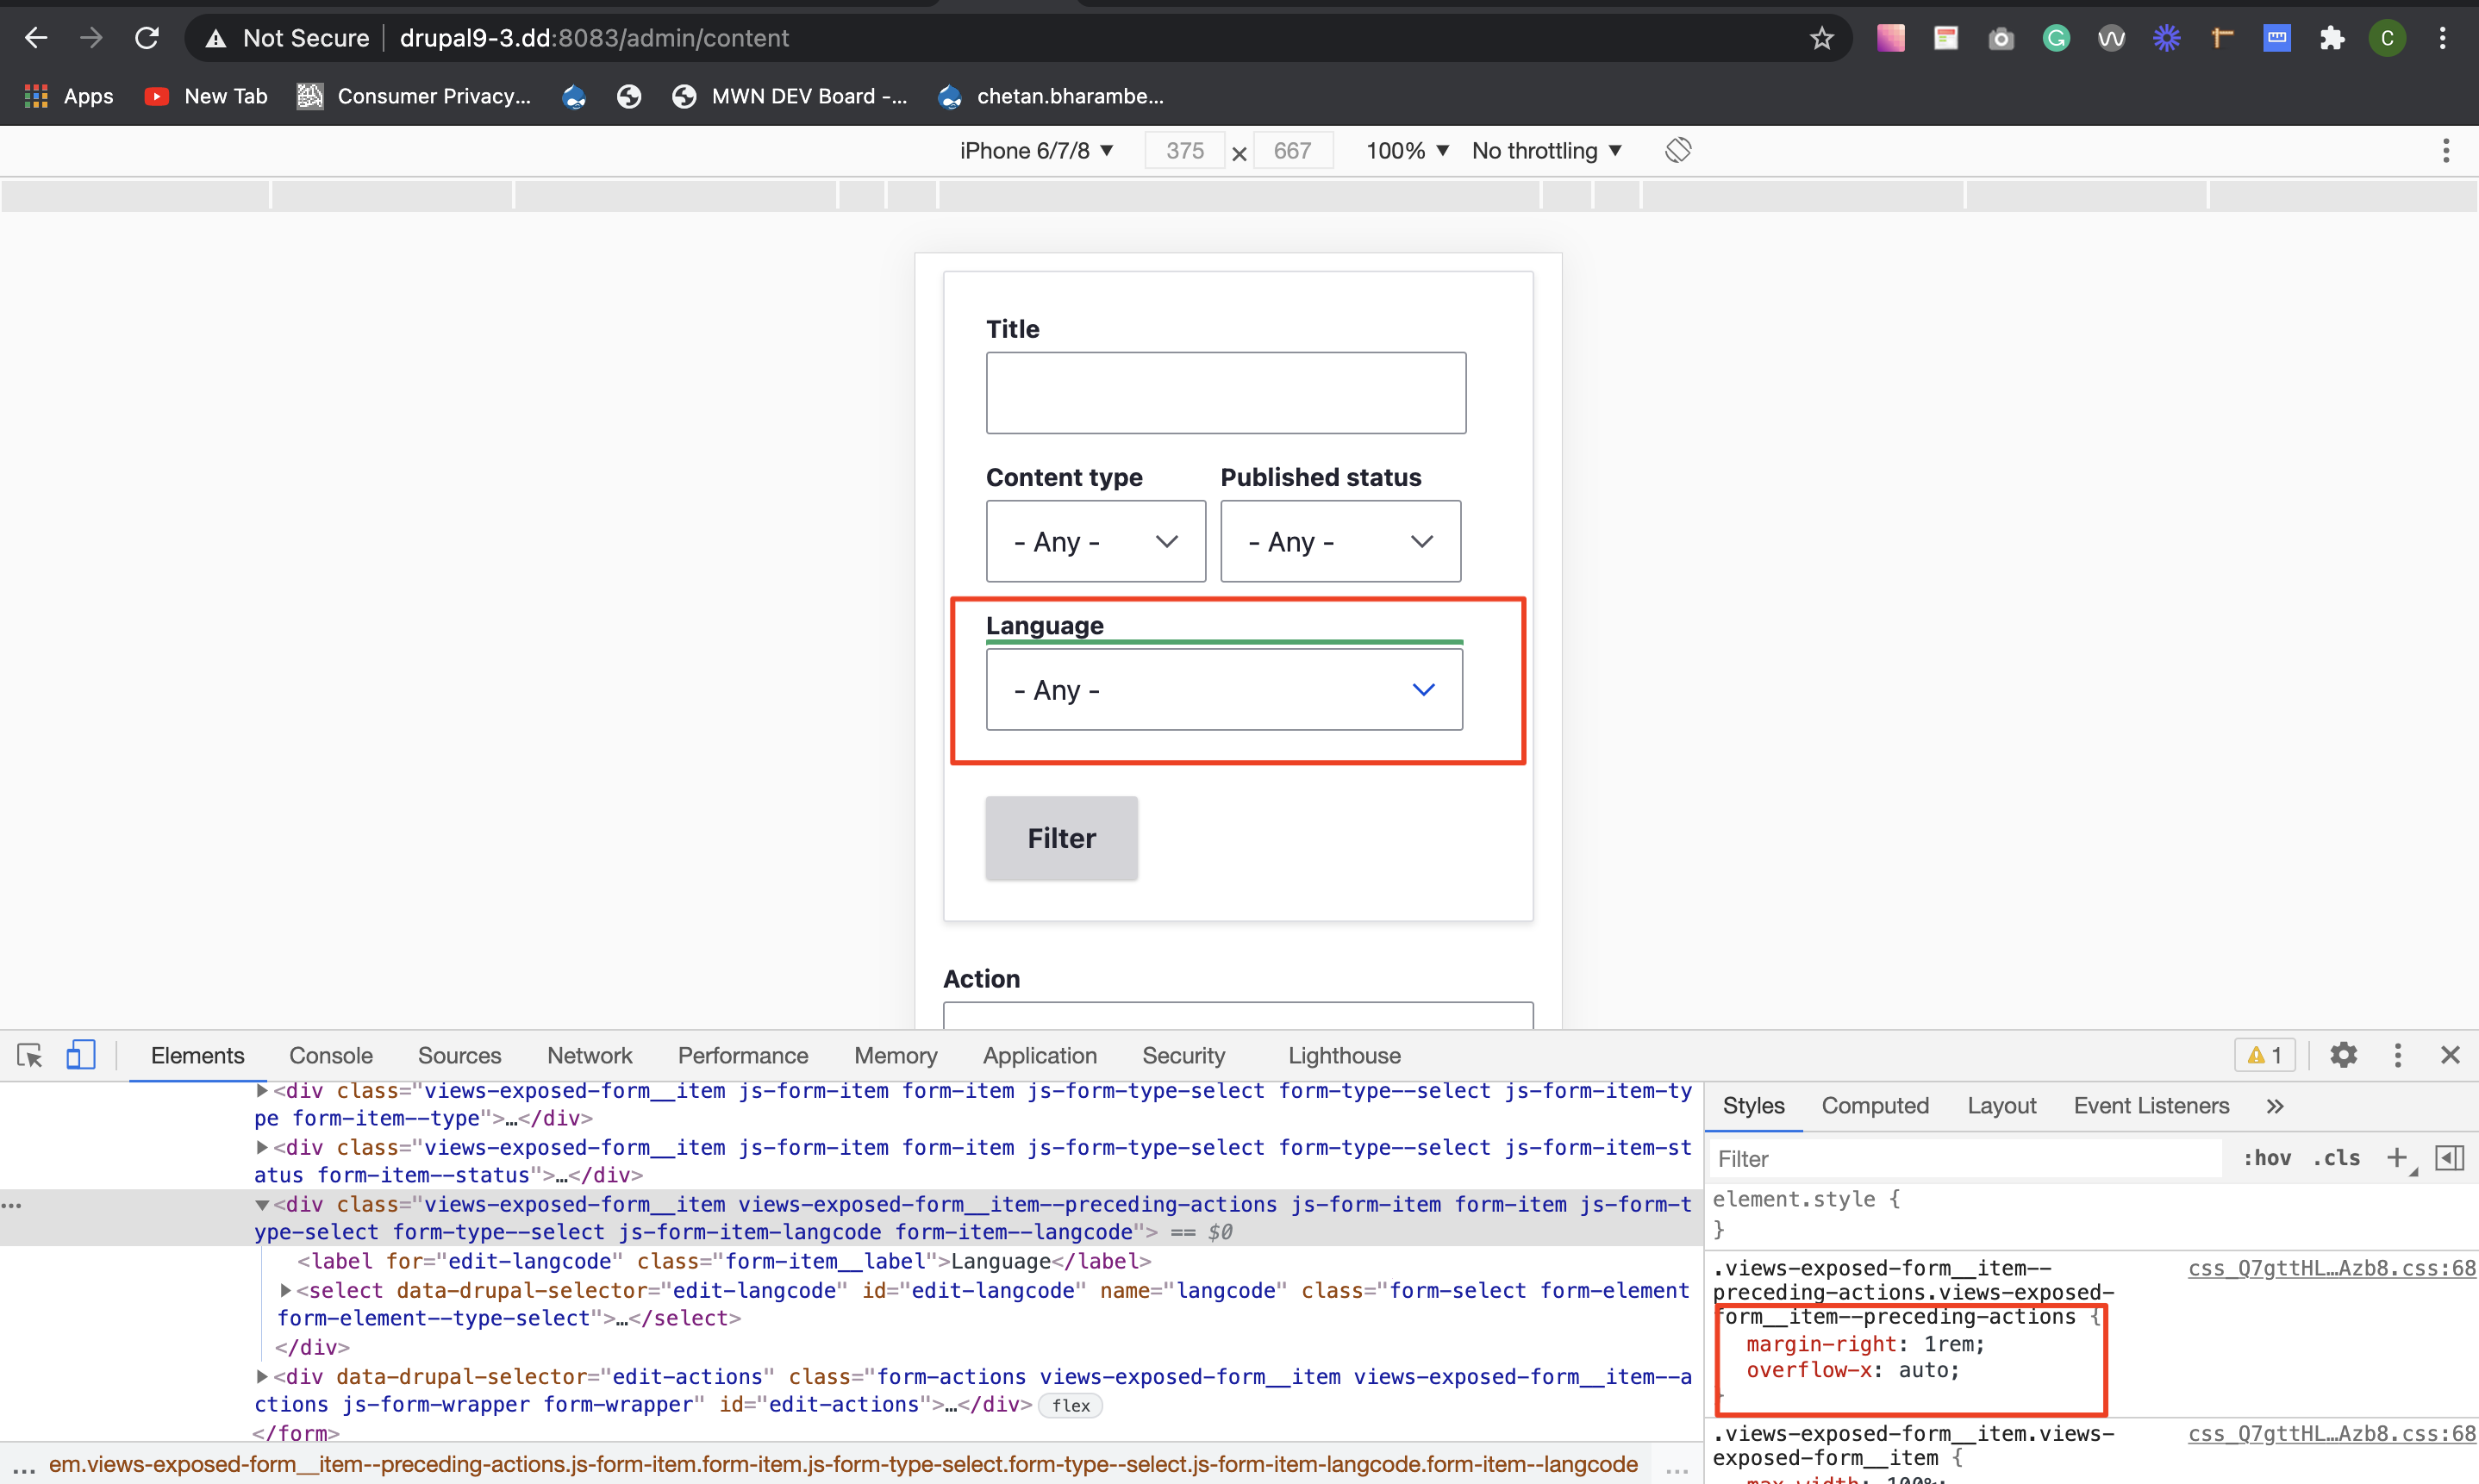
Task: Open the New Tab YouTube bookmark
Action: pyautogui.click(x=206, y=96)
